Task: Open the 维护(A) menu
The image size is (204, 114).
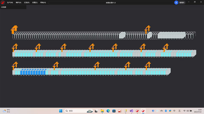Action: point(18,3)
